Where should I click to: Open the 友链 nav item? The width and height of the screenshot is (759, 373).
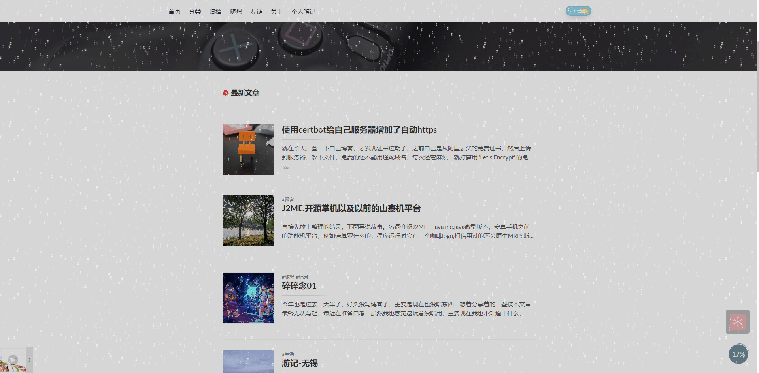(x=257, y=11)
